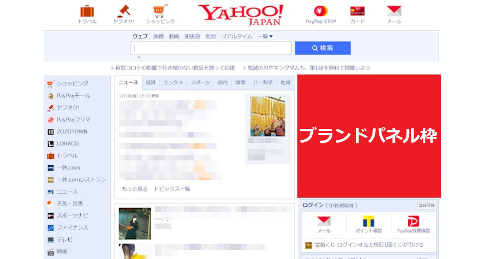Click the PayPayフリマ icon in sidebar
487x259 pixels.
pos(50,120)
